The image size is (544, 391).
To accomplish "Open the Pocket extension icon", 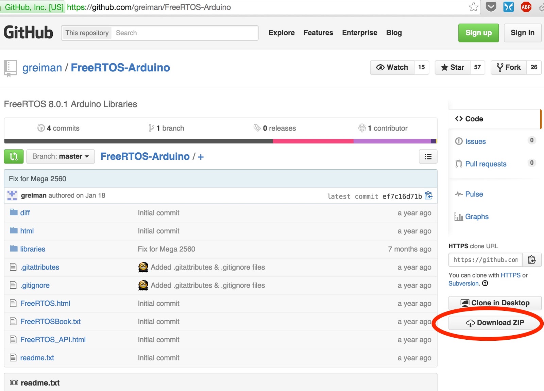I will point(491,7).
